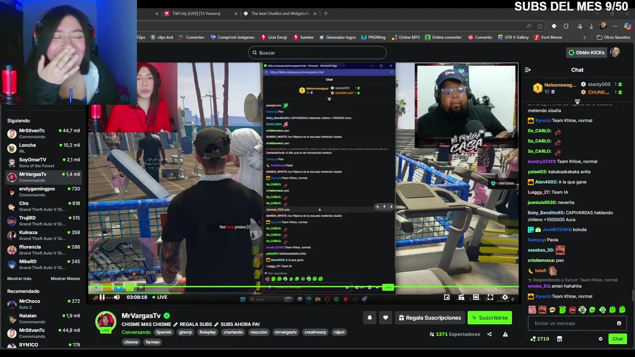Toggle theater mode in the player
Viewport: 635px width, 357px height.
(x=476, y=297)
